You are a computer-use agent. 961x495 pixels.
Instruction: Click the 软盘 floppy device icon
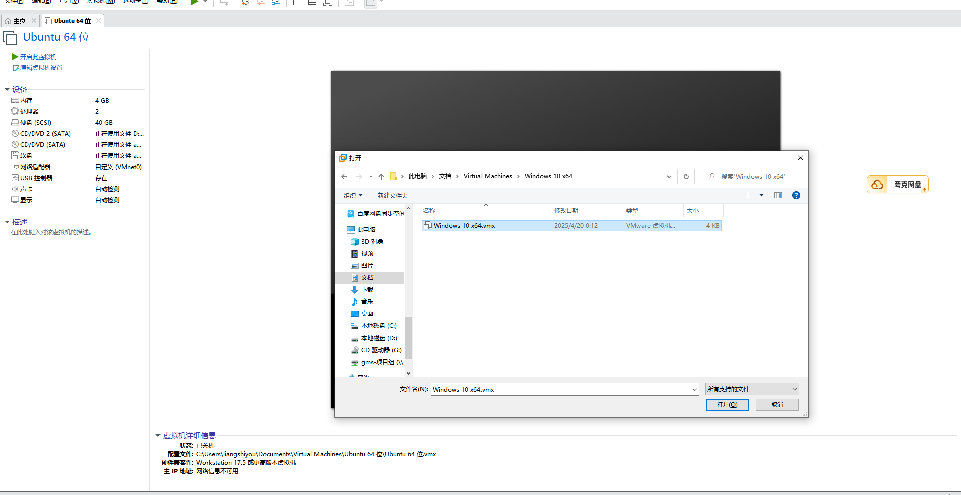tap(15, 156)
